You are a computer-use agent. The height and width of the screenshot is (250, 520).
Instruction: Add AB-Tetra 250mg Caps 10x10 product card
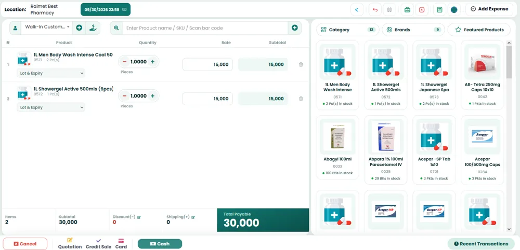[x=482, y=75]
